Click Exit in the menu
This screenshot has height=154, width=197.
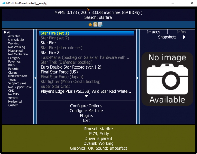(86, 120)
